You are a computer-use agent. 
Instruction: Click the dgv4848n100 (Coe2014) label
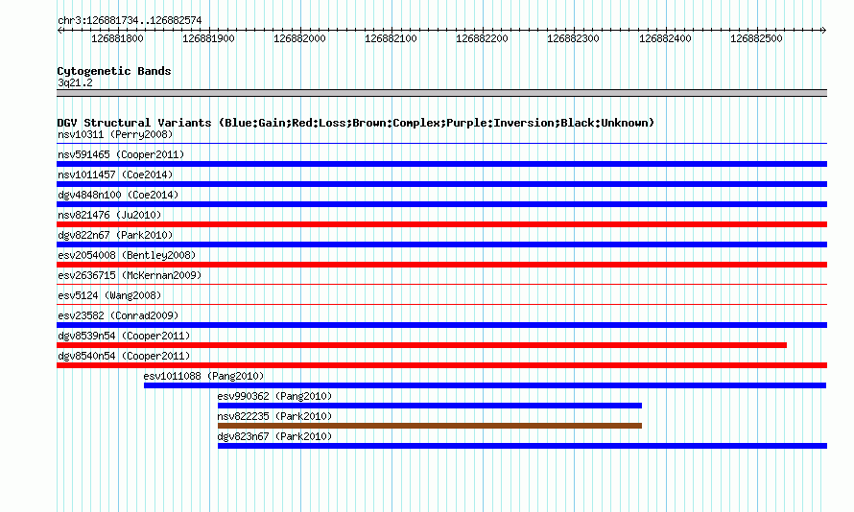(118, 195)
